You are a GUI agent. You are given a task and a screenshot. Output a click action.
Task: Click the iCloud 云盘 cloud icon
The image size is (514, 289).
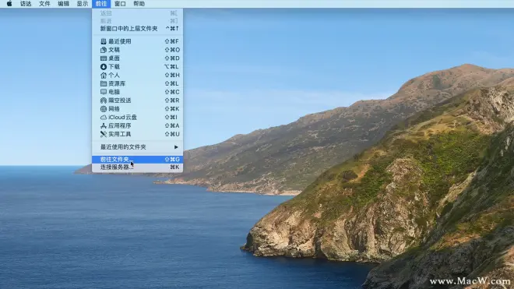click(x=104, y=117)
